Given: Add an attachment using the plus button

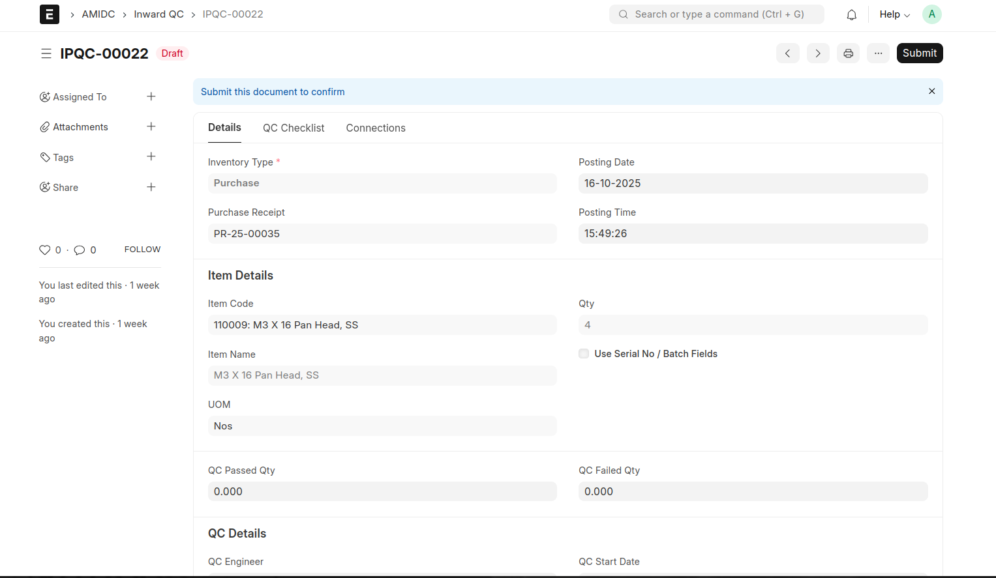Looking at the screenshot, I should pyautogui.click(x=151, y=126).
